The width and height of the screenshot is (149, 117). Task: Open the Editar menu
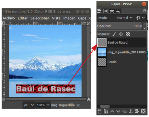point(23,18)
